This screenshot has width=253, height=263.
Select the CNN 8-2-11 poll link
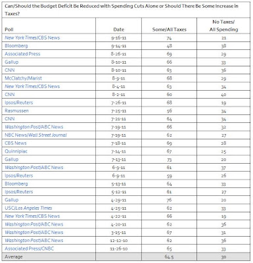10,95
